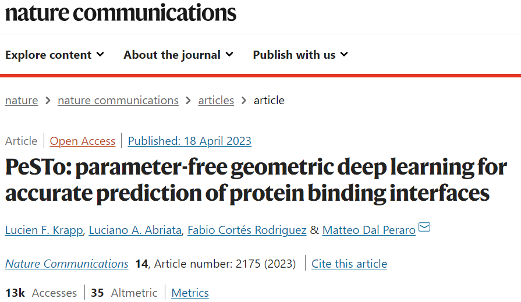Go to the nature breadcrumb link
The width and height of the screenshot is (521, 302).
tap(22, 100)
